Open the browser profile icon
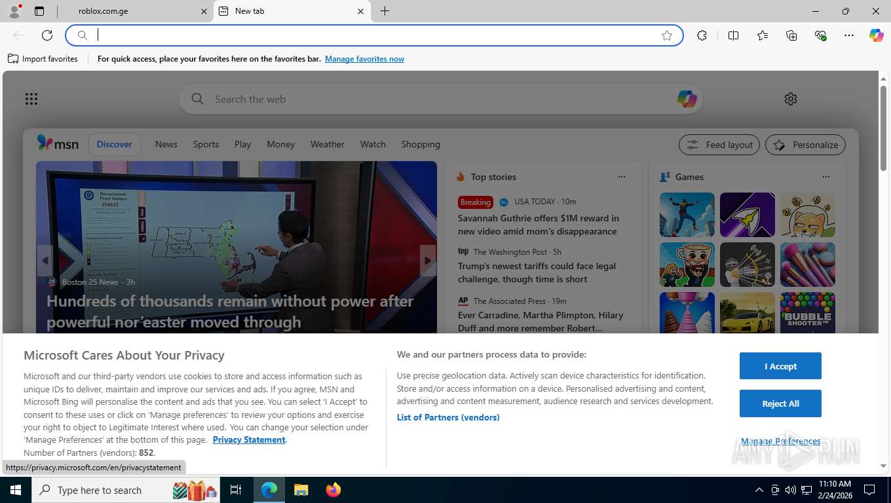 14,11
